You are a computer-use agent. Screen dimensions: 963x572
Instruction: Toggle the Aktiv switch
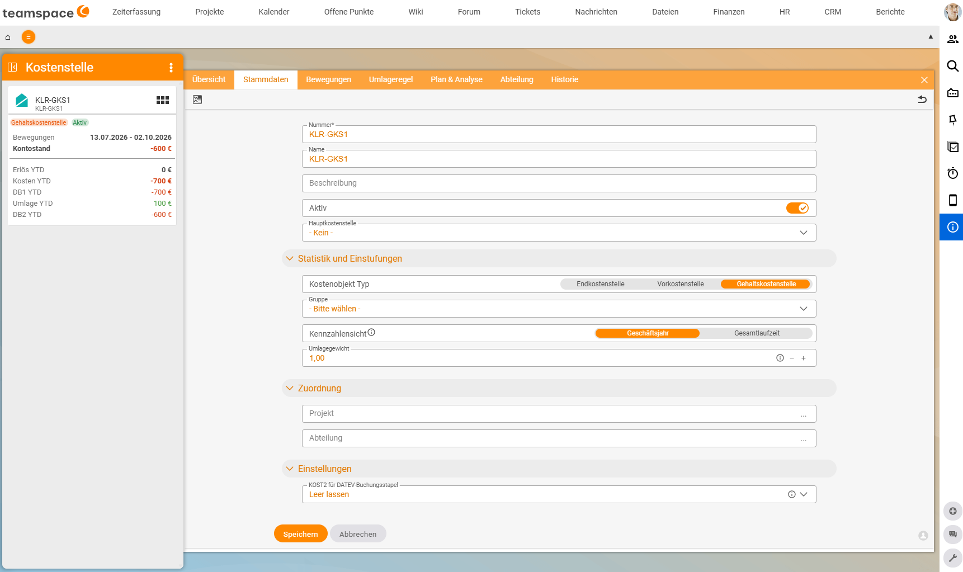797,208
